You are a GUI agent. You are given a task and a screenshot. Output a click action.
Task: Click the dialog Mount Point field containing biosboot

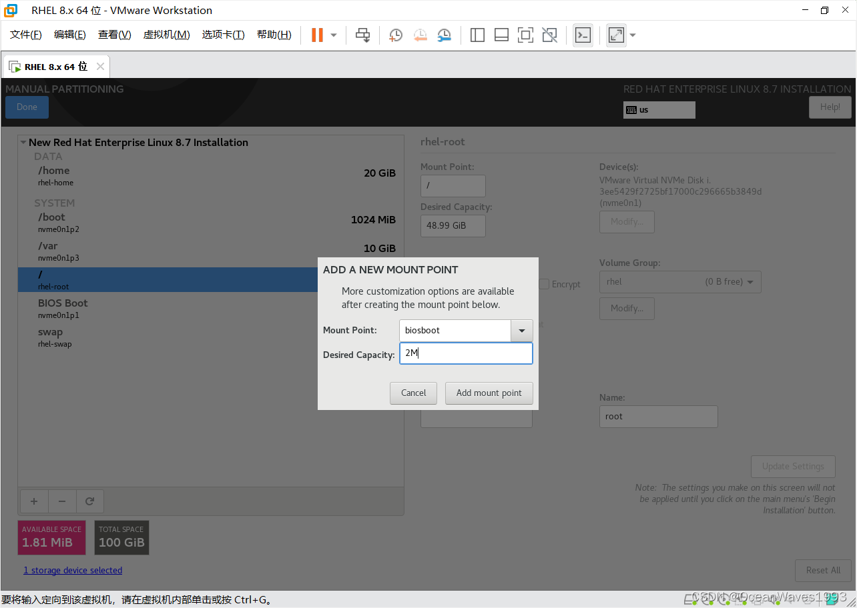[x=455, y=331]
